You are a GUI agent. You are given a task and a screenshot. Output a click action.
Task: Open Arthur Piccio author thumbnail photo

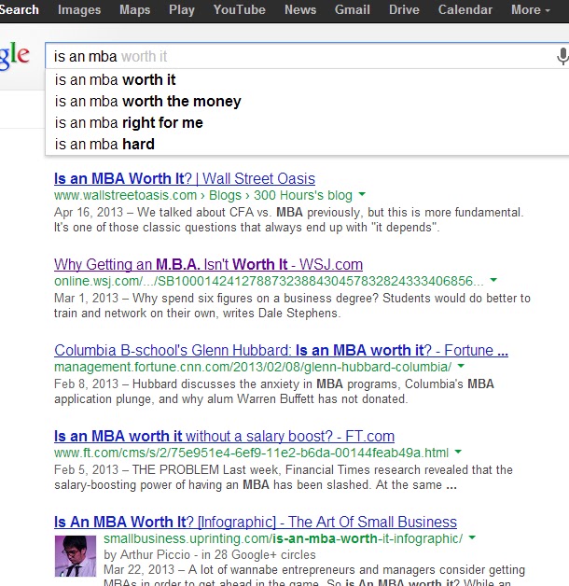coord(76,556)
